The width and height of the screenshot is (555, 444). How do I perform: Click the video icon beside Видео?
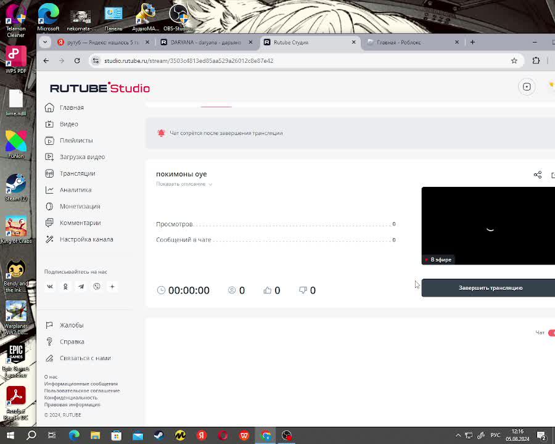click(x=49, y=125)
